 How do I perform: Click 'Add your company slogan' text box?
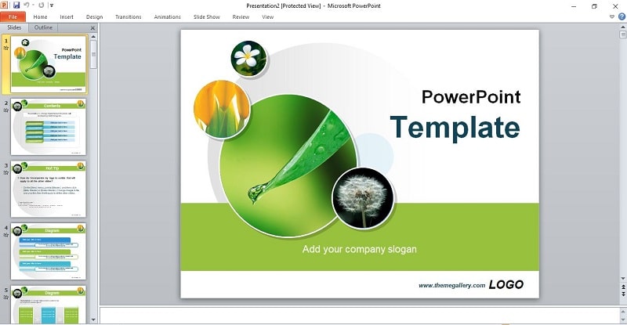(x=360, y=249)
